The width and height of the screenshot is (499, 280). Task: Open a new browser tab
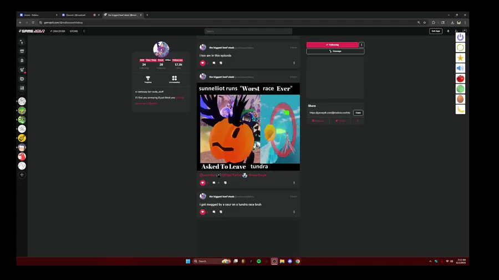(147, 15)
